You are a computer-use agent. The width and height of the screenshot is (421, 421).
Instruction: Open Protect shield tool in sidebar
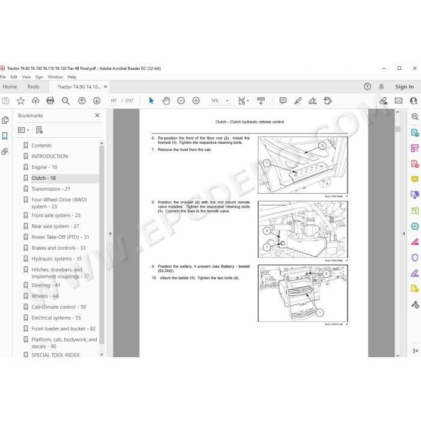click(x=415, y=258)
